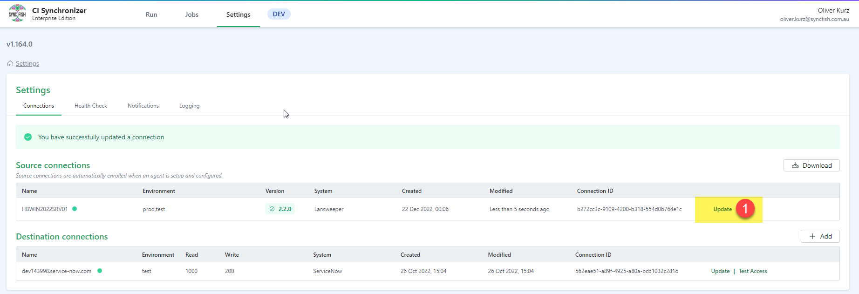Click the version 2.2.0 badge
Image resolution: width=859 pixels, height=294 pixels.
(x=280, y=209)
